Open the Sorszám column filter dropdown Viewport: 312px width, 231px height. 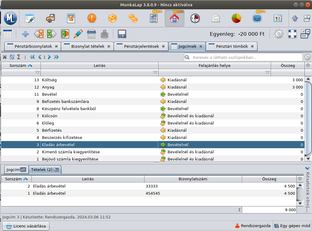tap(37, 72)
